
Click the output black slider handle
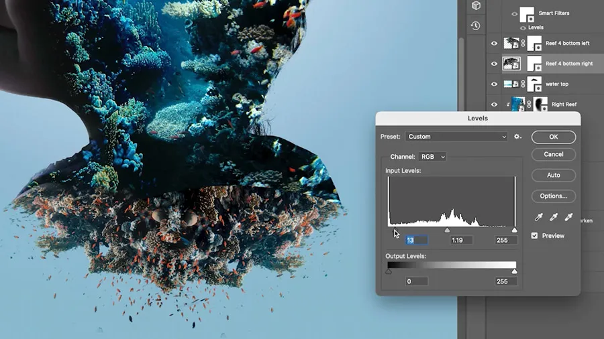(389, 271)
